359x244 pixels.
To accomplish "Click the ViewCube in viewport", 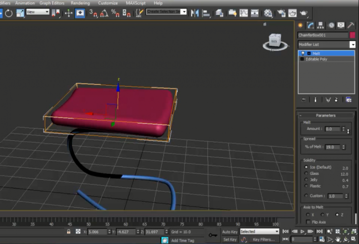I will click(275, 41).
